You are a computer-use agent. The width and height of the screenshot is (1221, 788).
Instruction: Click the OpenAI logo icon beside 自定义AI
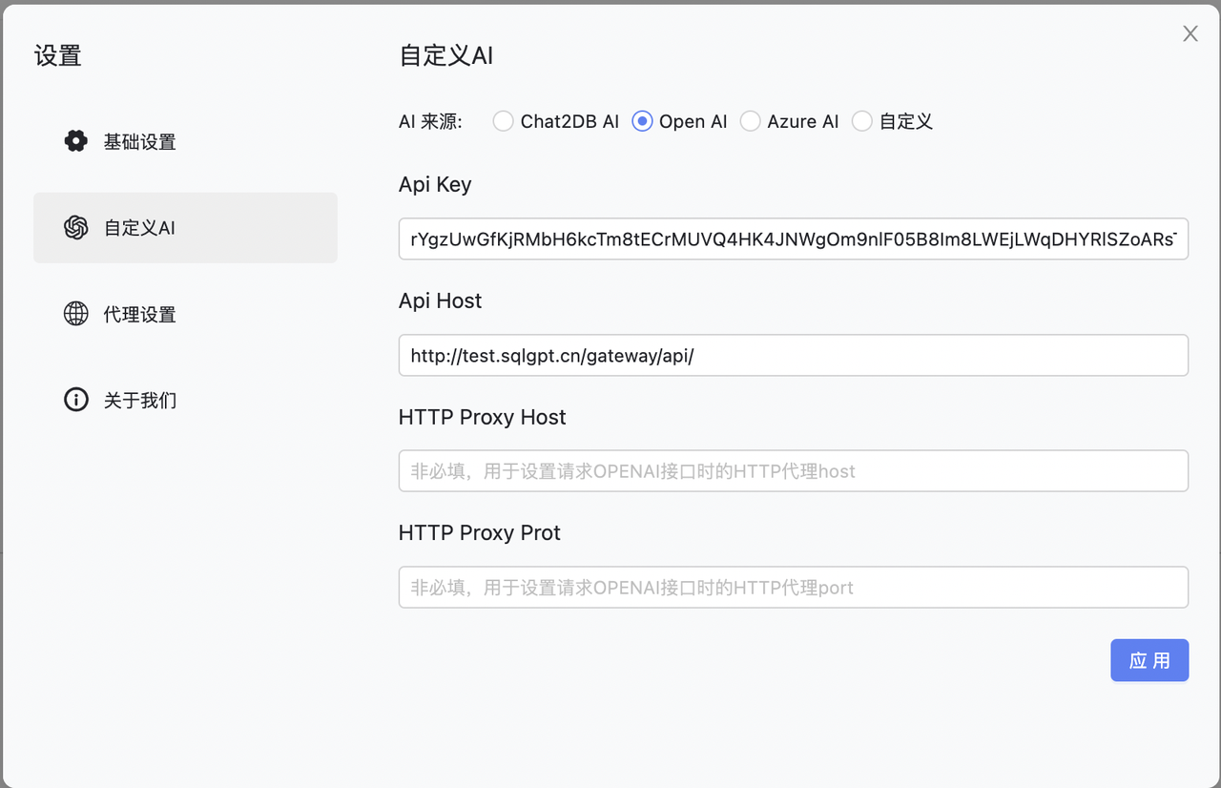coord(75,227)
